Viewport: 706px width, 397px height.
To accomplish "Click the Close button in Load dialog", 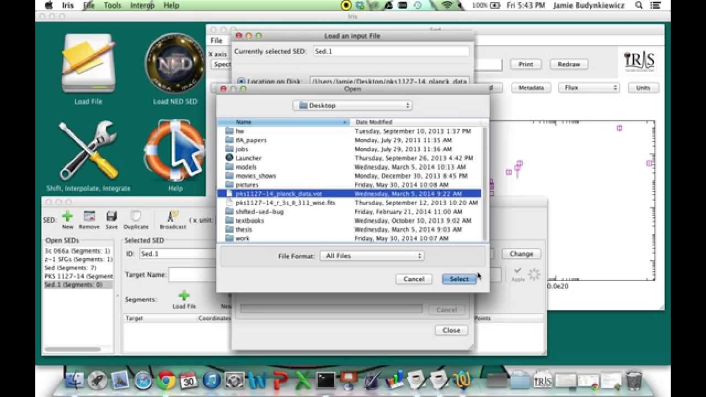I will pyautogui.click(x=451, y=330).
